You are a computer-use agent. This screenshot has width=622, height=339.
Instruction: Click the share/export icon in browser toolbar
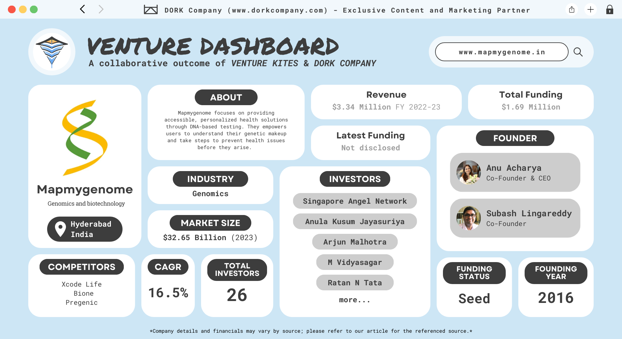click(x=571, y=10)
